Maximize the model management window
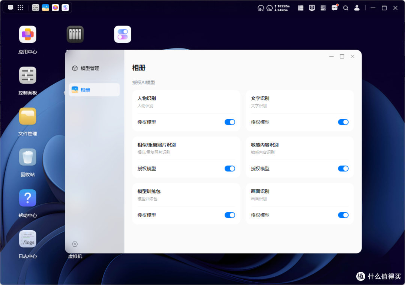 tap(342, 56)
